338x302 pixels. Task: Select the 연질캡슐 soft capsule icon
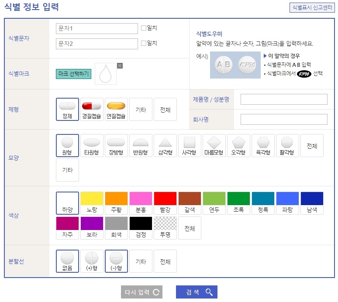(116, 109)
